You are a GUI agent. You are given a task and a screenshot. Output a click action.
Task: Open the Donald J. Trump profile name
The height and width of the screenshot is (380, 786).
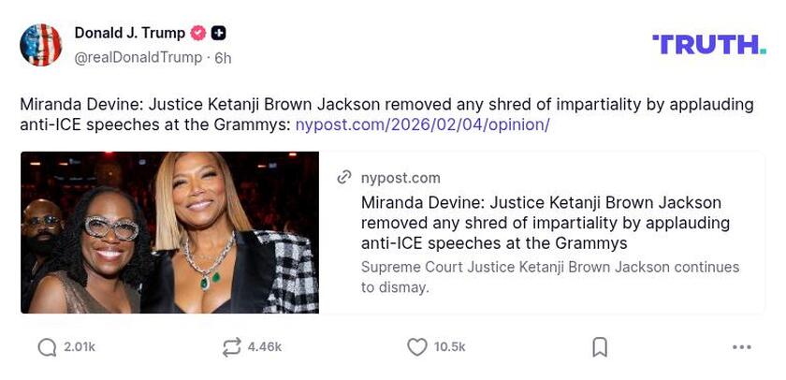pos(129,34)
